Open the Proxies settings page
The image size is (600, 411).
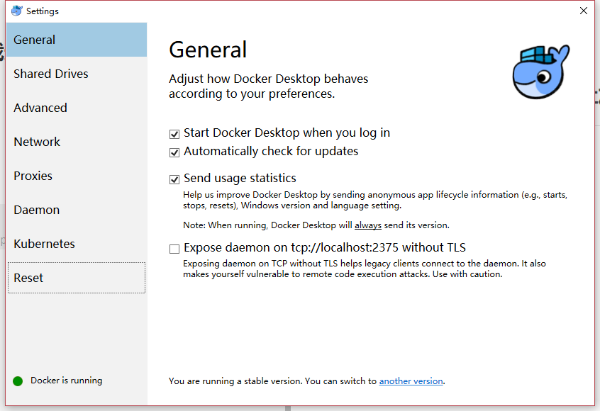pos(77,176)
